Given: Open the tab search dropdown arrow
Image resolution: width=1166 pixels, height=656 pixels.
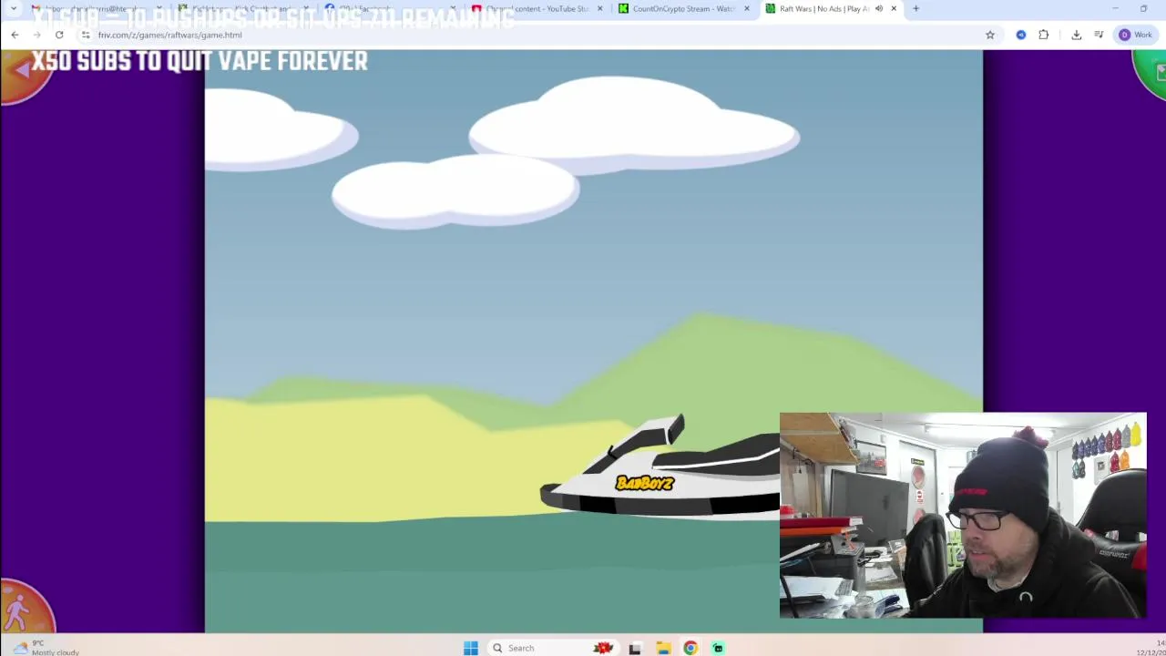Looking at the screenshot, I should coord(13,8).
